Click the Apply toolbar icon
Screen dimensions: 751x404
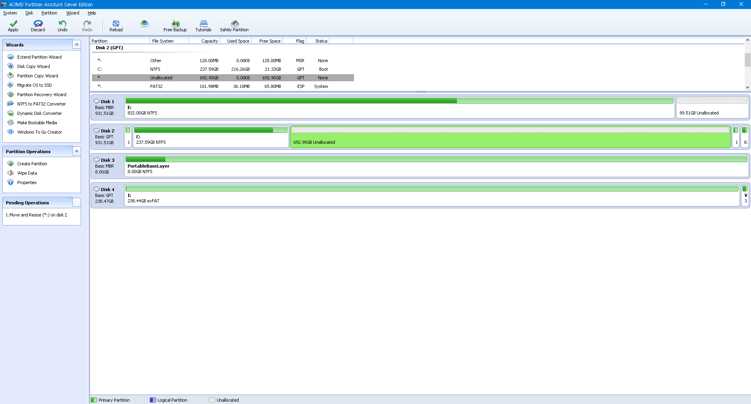(13, 26)
